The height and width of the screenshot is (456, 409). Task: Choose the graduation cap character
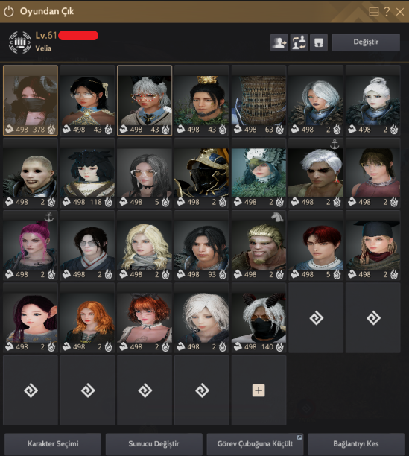click(373, 245)
